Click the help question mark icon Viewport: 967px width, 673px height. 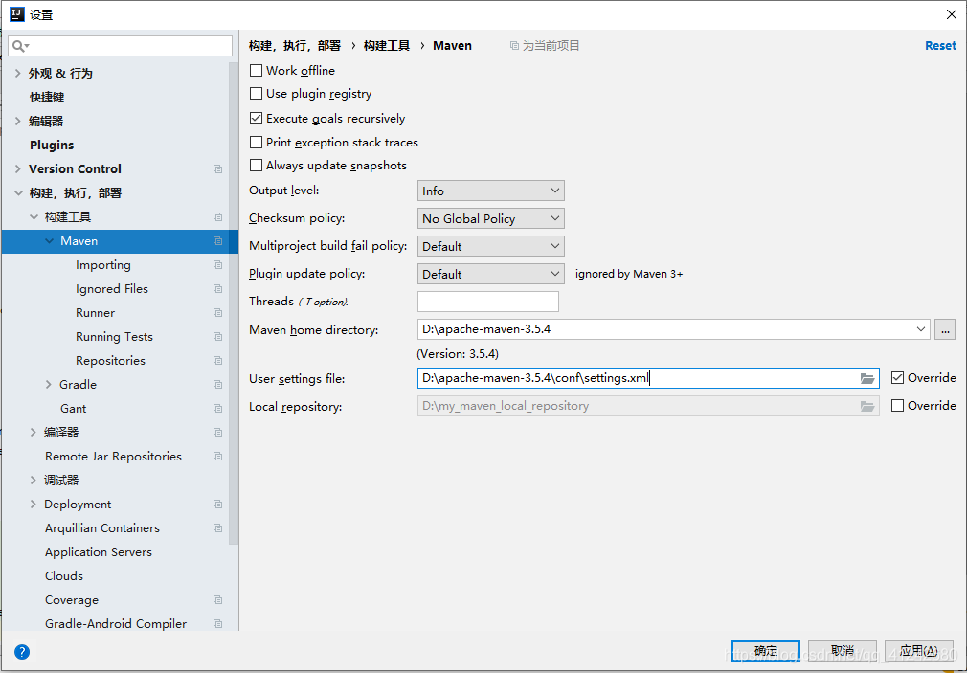point(22,651)
